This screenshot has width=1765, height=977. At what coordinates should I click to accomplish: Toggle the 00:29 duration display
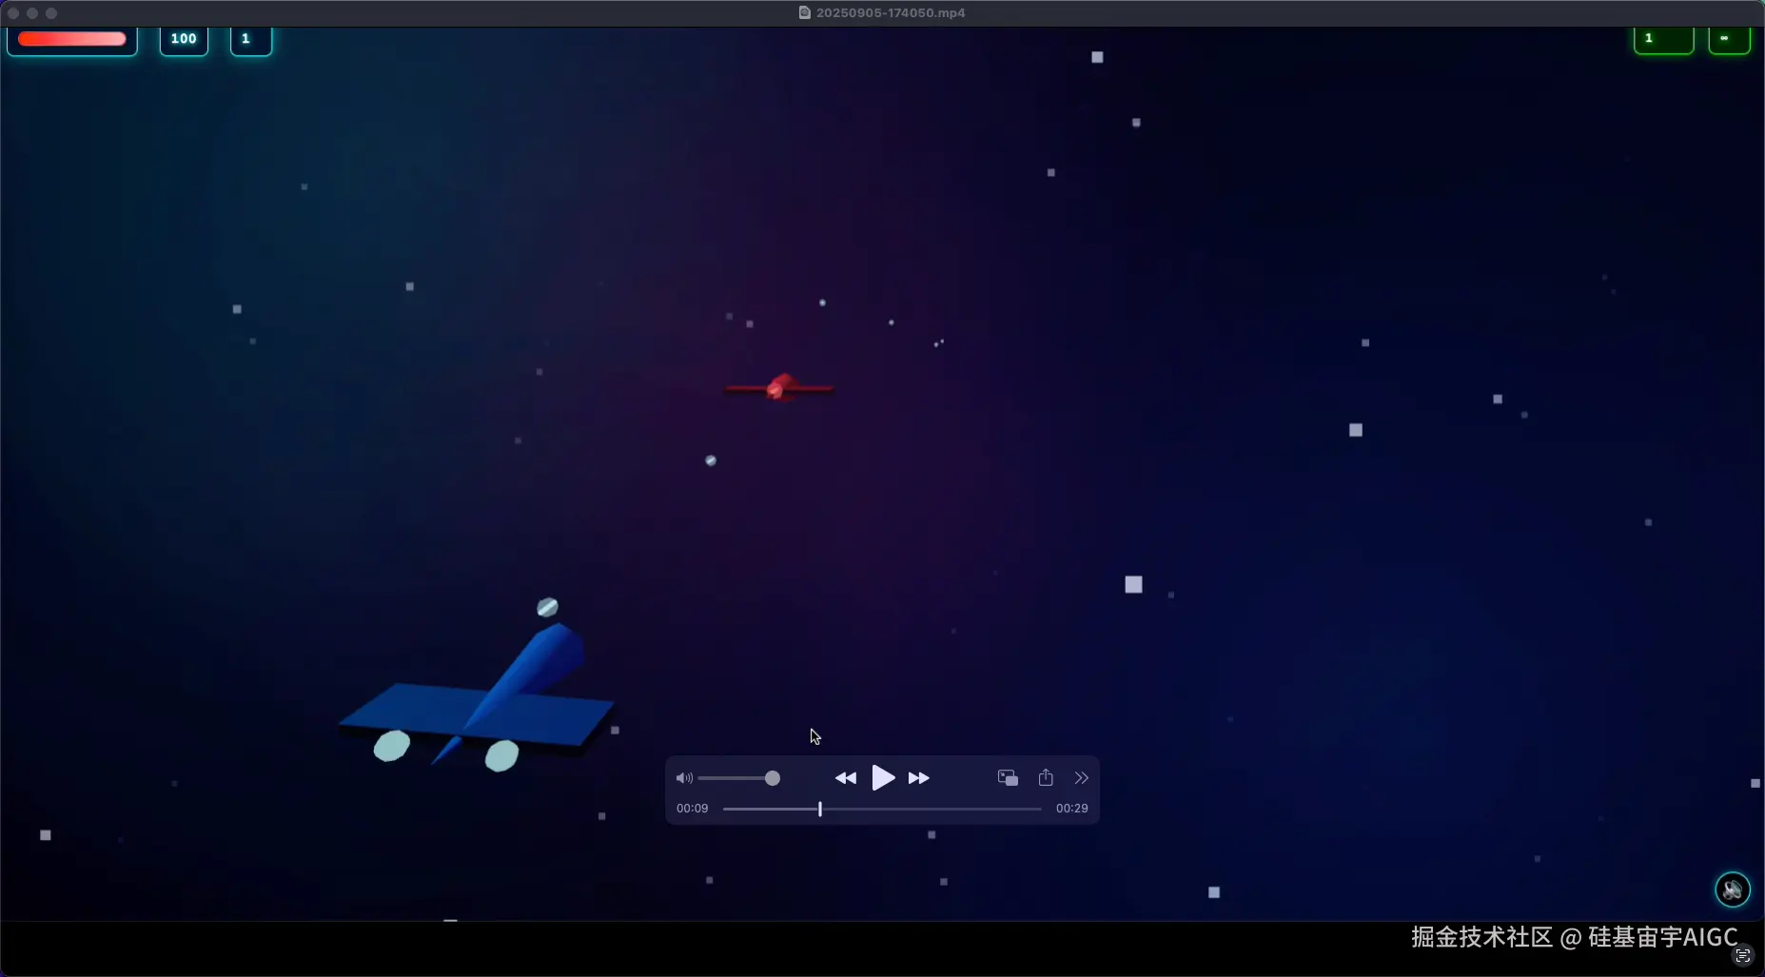(1071, 809)
